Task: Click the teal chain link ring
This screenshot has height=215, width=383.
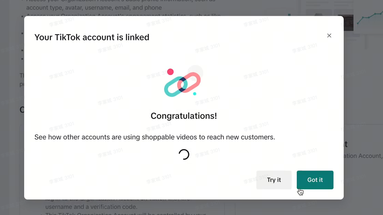Action: click(x=175, y=86)
